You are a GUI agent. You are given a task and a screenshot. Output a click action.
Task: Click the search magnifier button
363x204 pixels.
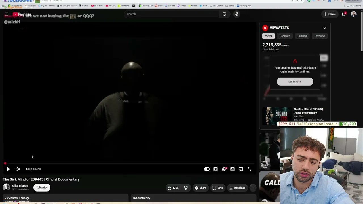tap(225, 14)
